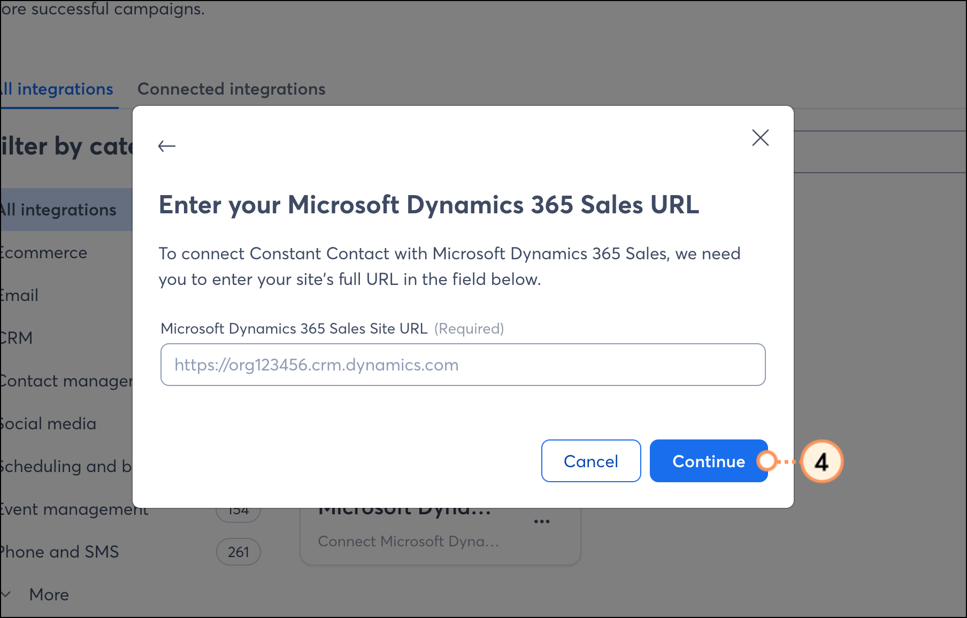Filter by Ecommerce category
This screenshot has height=618, width=967.
[x=44, y=252]
